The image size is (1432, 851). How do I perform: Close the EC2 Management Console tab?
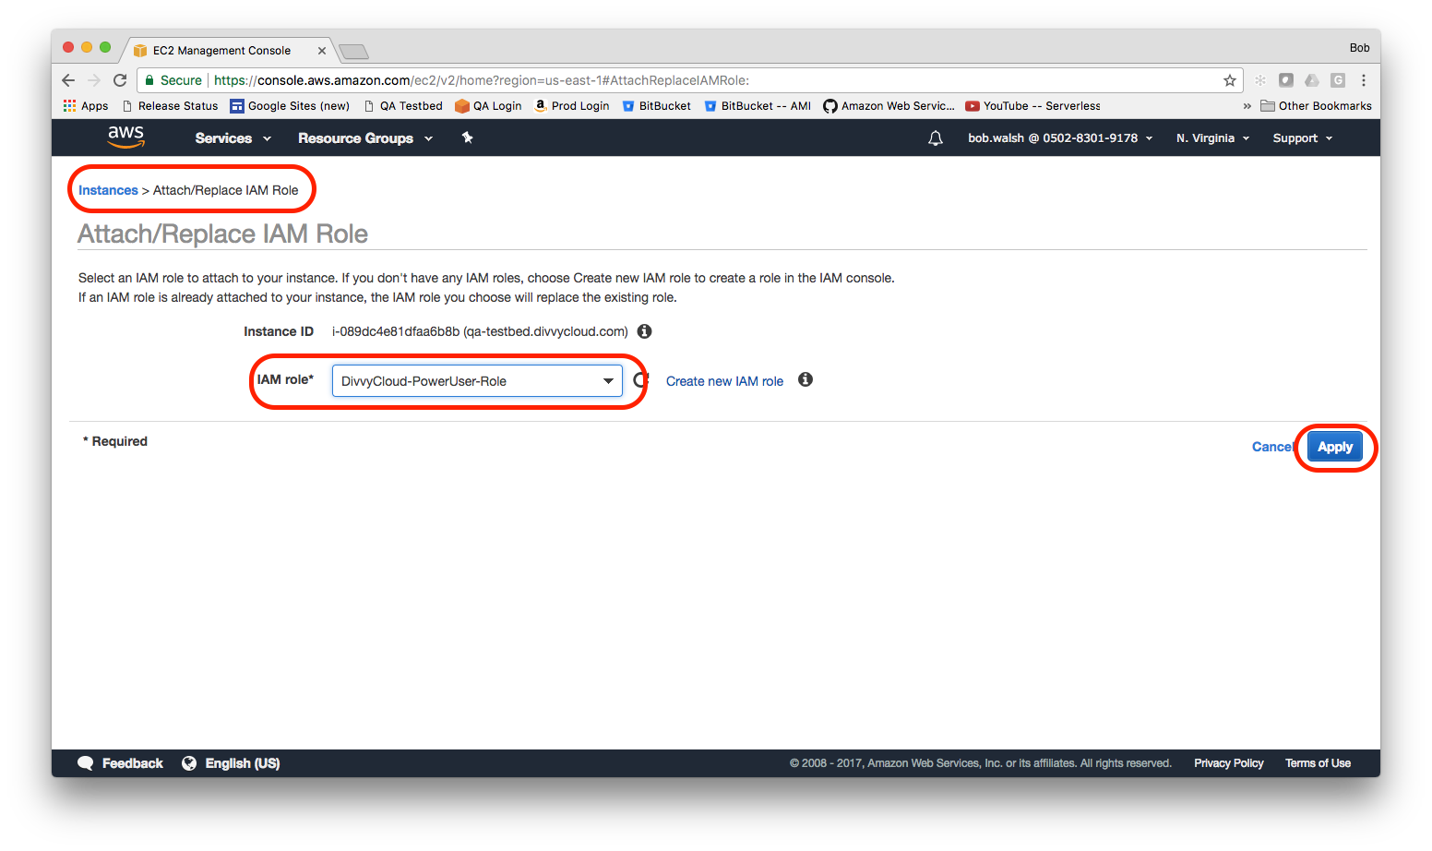[322, 51]
